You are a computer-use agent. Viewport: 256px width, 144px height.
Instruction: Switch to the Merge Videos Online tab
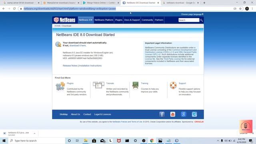[x=101, y=3]
